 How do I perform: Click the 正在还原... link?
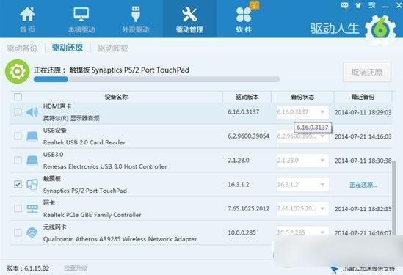click(363, 184)
